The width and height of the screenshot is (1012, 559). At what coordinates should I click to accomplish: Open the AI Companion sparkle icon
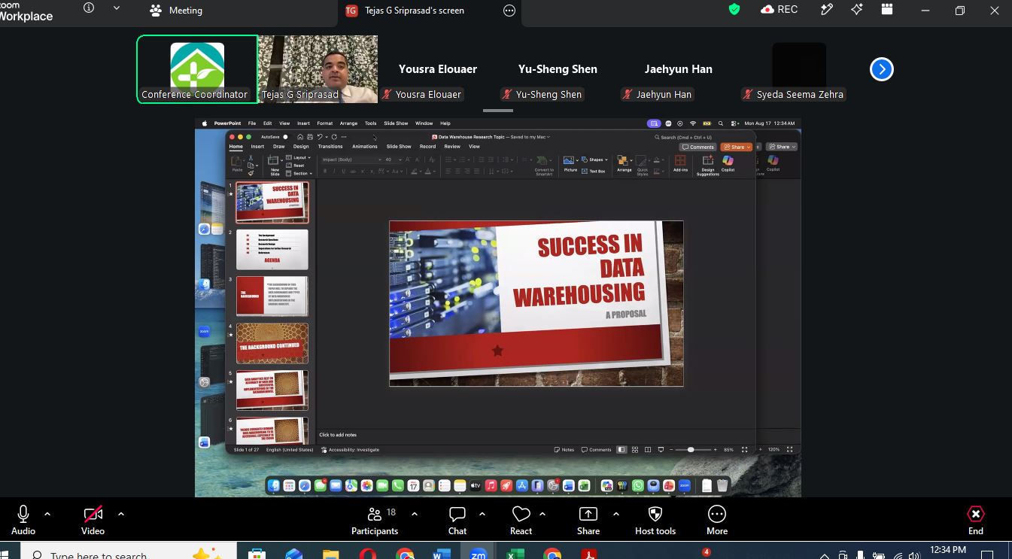point(857,10)
